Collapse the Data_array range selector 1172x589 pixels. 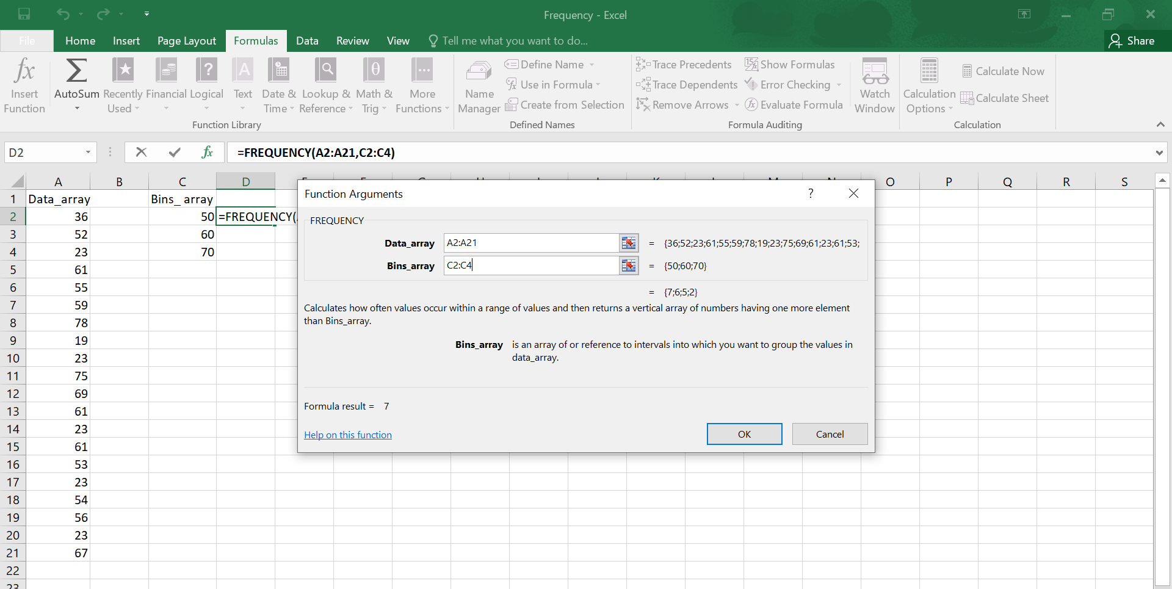tap(628, 242)
